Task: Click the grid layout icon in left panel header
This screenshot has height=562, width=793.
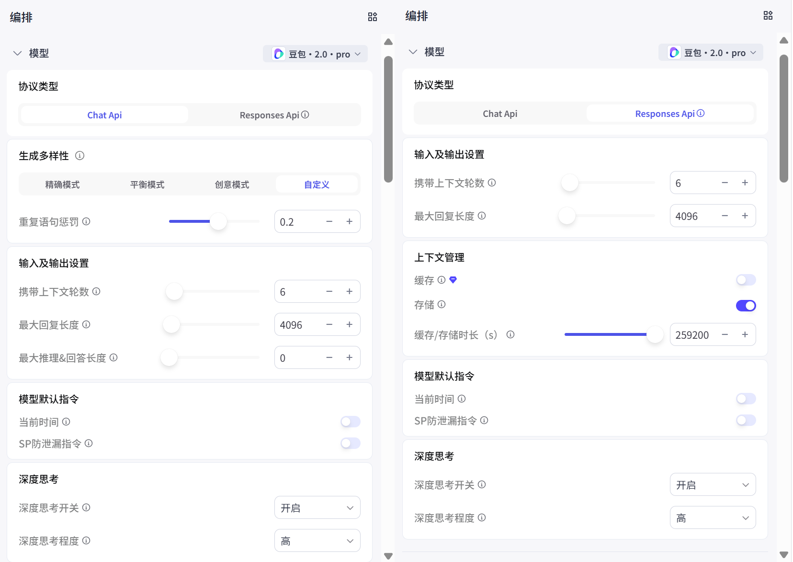Action: tap(373, 17)
